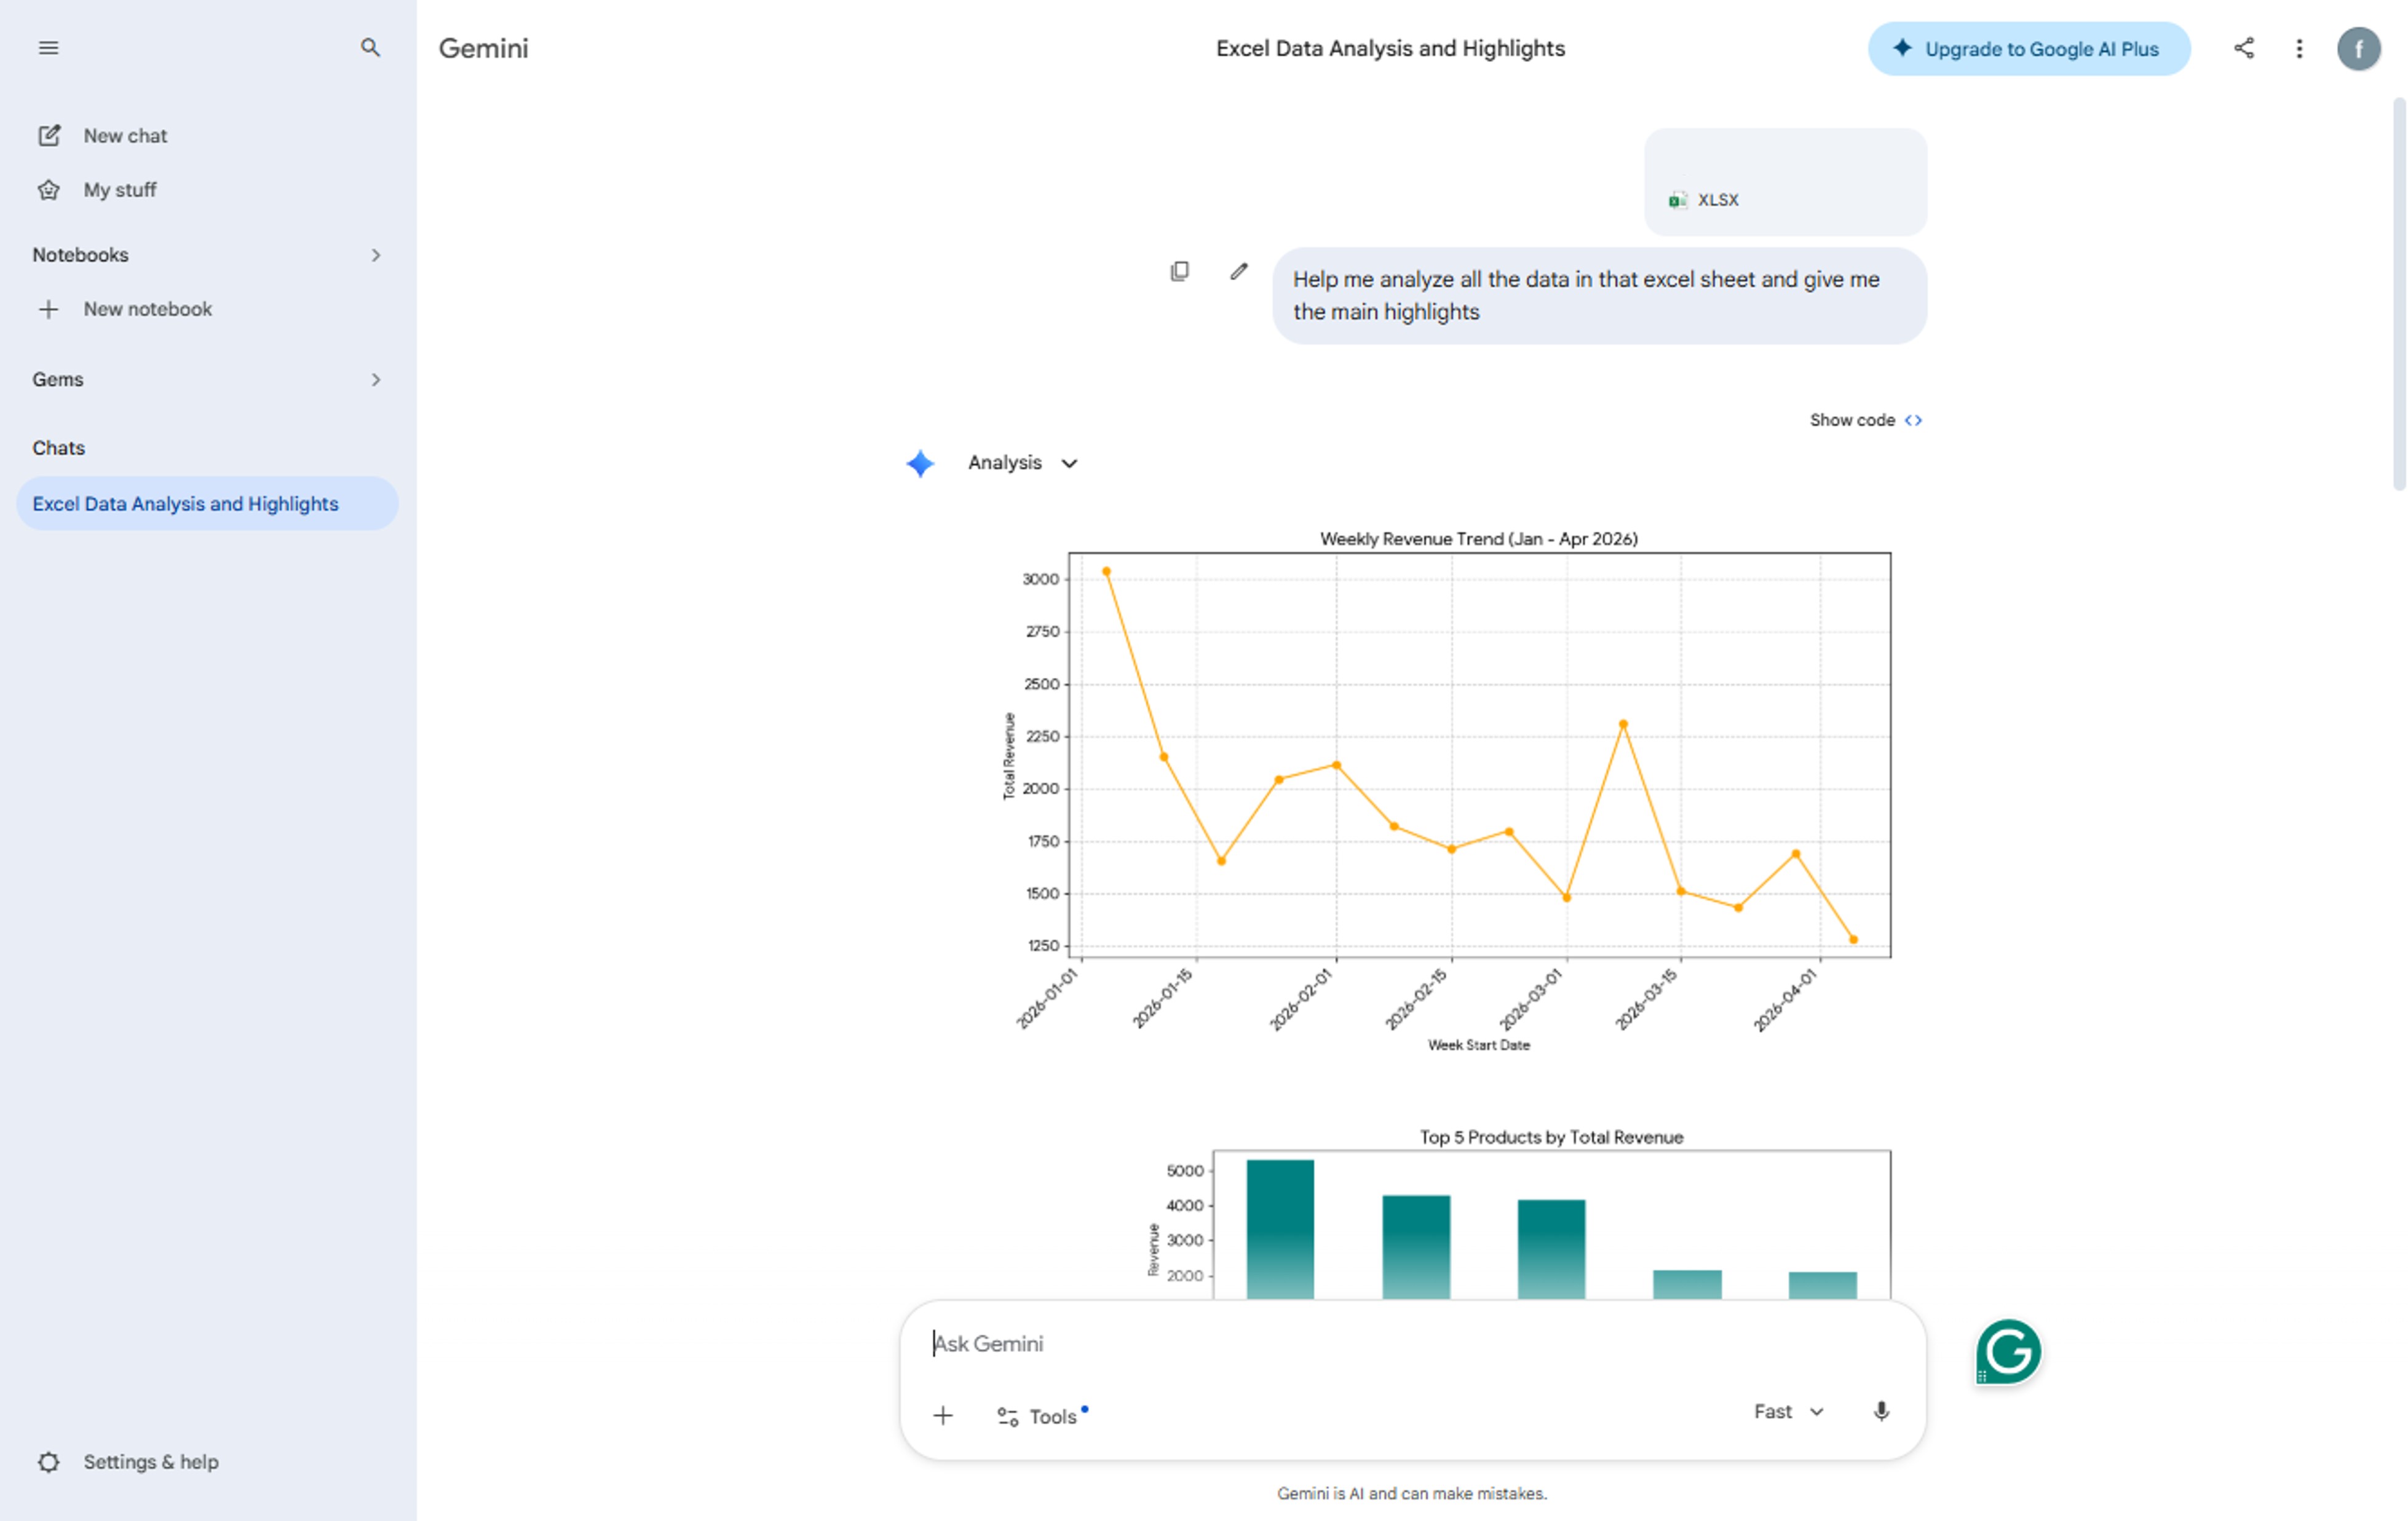Expand the Gems section chevron
The width and height of the screenshot is (2408, 1521).
coord(376,380)
